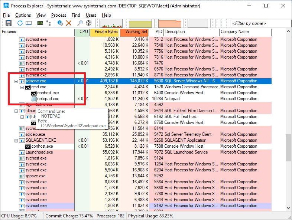Click the Save toolbar icon
The height and width of the screenshot is (220, 292).
click(9, 23)
